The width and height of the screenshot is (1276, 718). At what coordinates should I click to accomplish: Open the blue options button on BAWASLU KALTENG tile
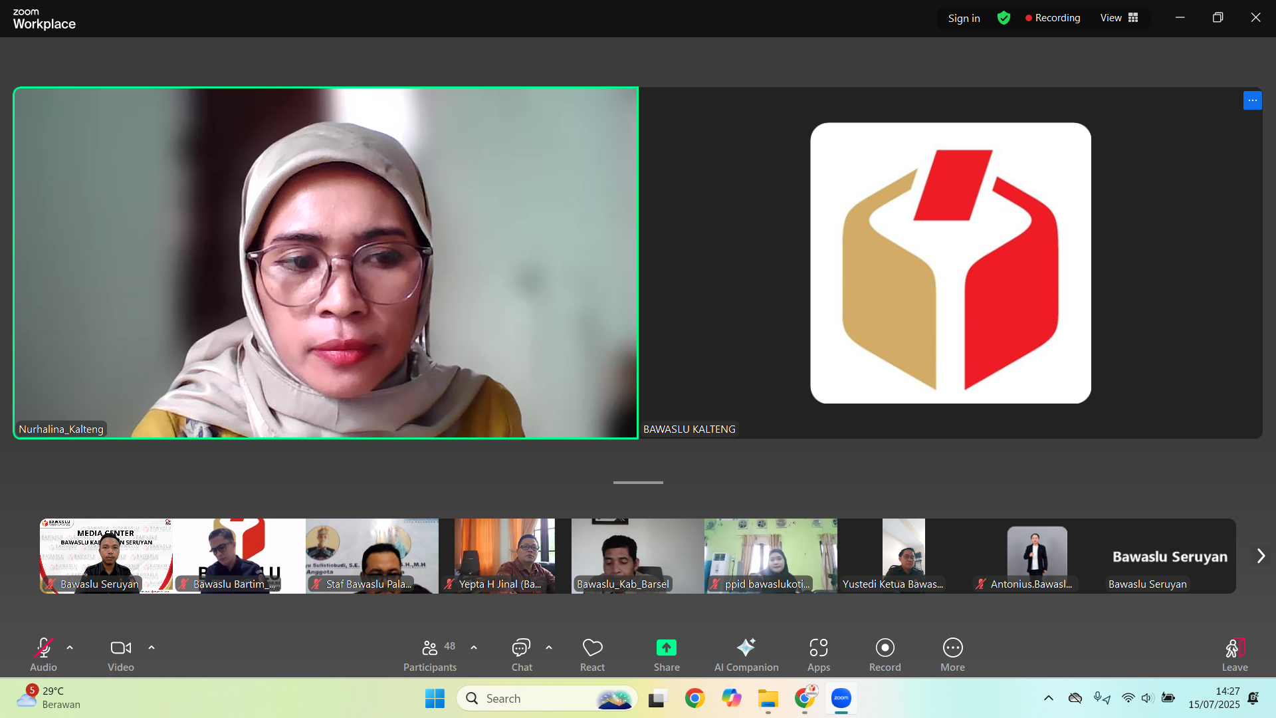pyautogui.click(x=1252, y=100)
